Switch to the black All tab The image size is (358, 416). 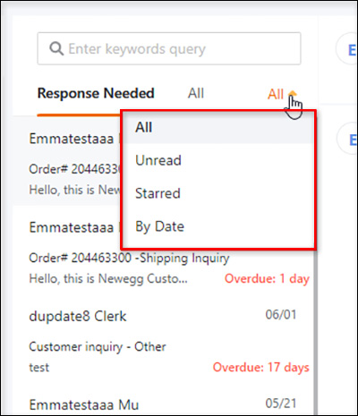(196, 93)
